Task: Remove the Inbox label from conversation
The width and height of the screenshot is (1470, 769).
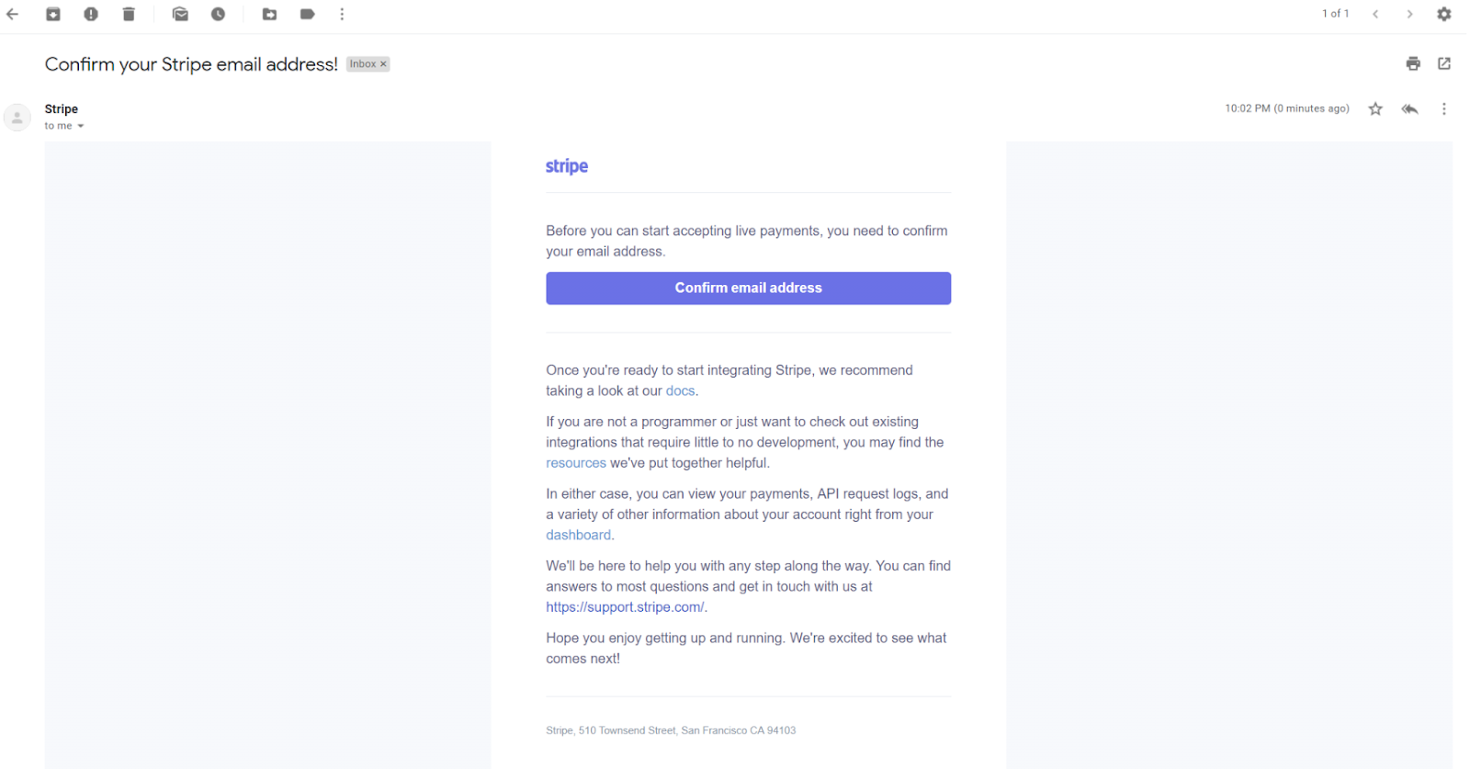Action: point(384,64)
